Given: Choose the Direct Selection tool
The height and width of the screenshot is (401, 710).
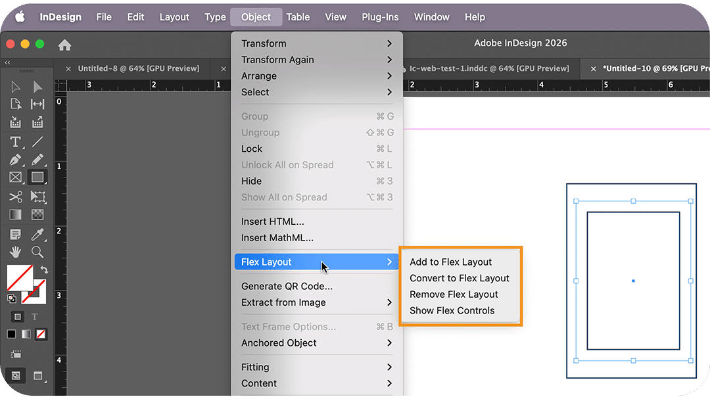Looking at the screenshot, I should [x=37, y=86].
